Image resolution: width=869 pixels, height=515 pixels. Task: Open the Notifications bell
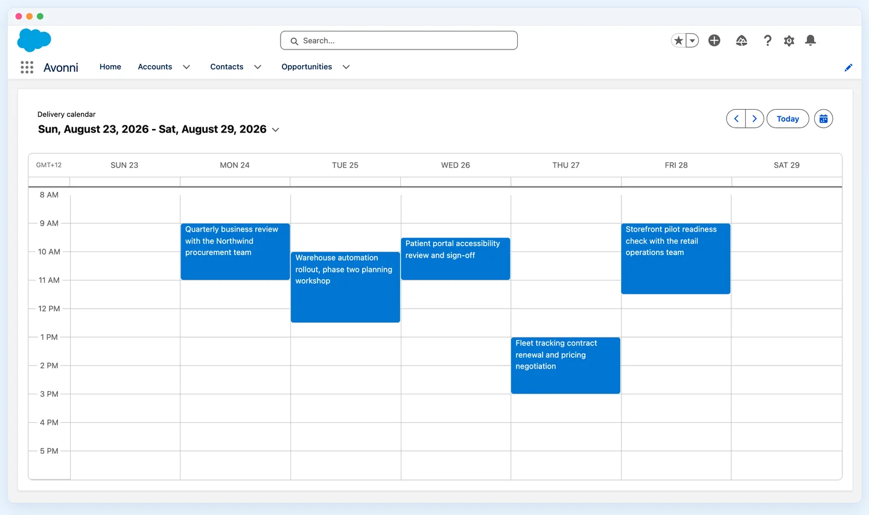[810, 40]
